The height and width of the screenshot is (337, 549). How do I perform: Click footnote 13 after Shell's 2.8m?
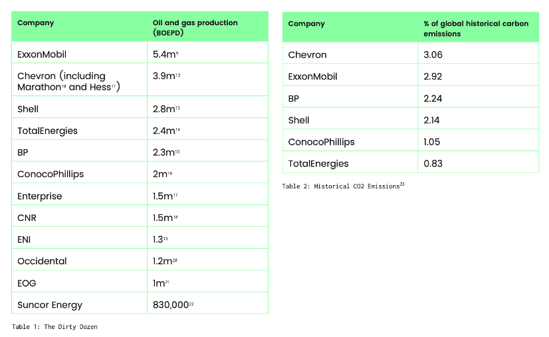(x=178, y=107)
